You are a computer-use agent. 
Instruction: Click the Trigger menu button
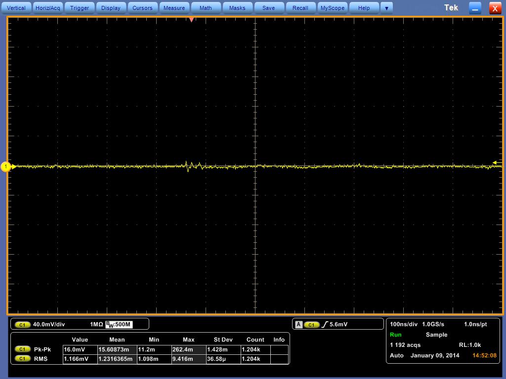point(80,8)
